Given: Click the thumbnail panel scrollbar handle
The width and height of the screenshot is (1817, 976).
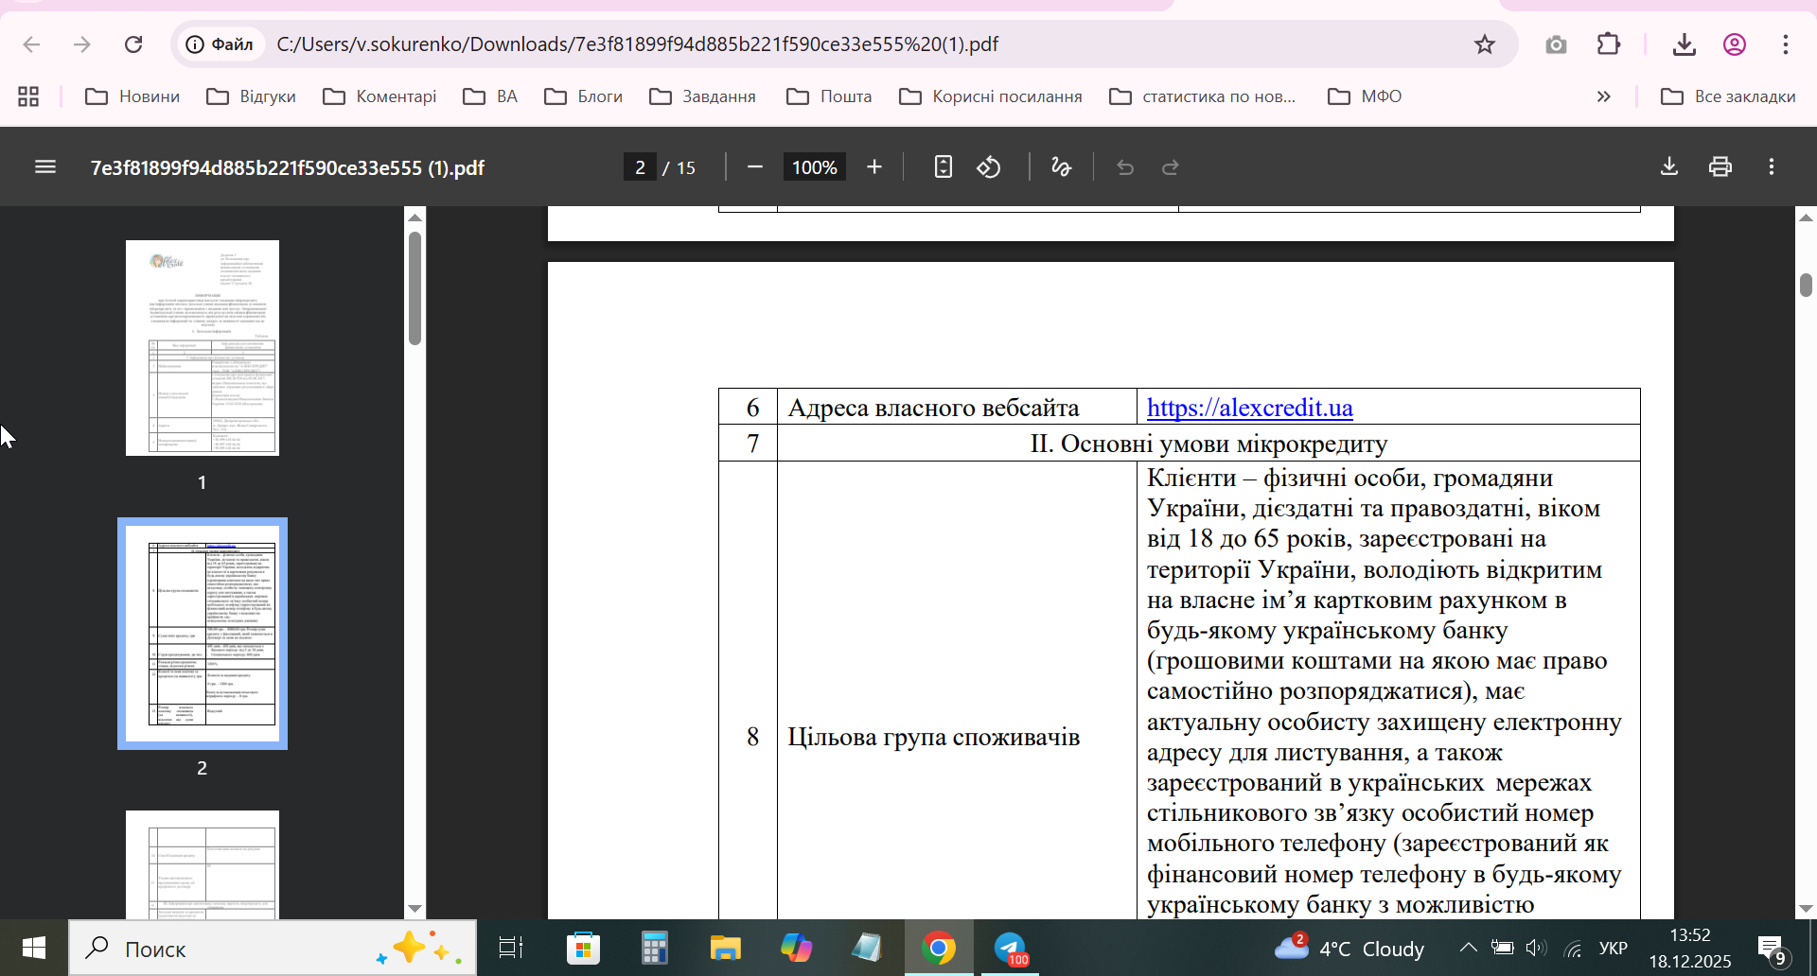Looking at the screenshot, I should pyautogui.click(x=415, y=288).
